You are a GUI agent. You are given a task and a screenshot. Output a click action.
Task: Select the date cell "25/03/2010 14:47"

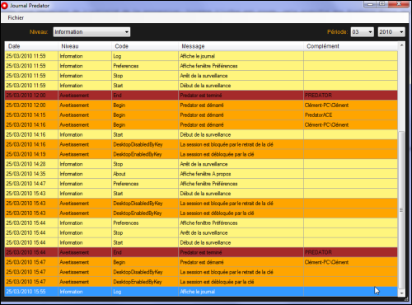click(31, 184)
